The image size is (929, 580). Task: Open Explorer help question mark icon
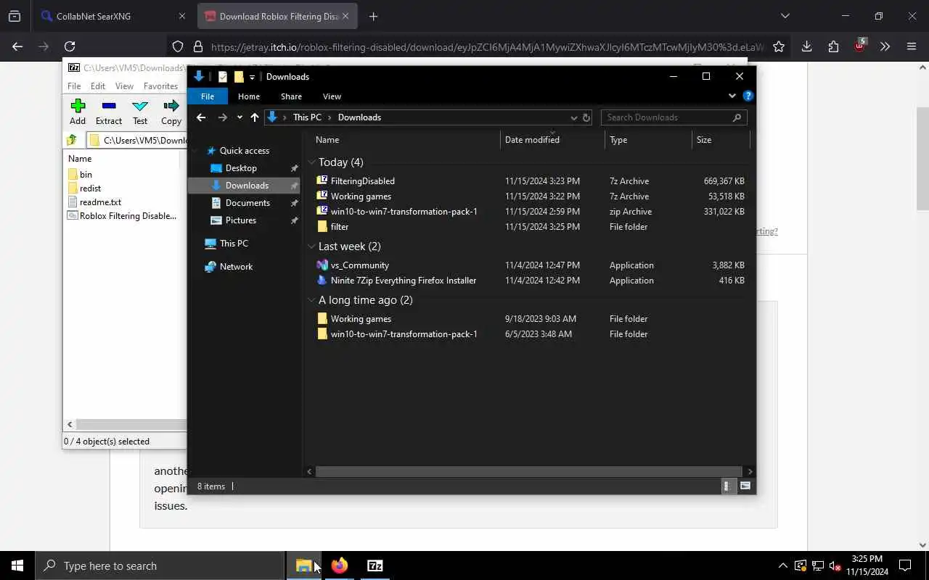click(x=748, y=96)
